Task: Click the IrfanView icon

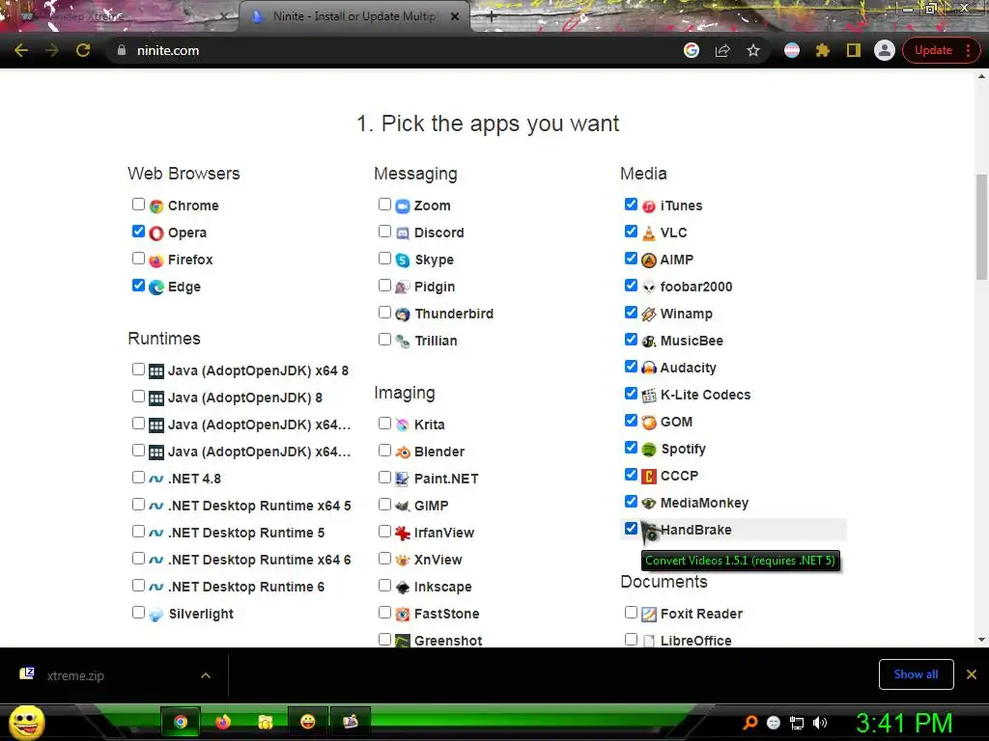Action: click(x=403, y=533)
